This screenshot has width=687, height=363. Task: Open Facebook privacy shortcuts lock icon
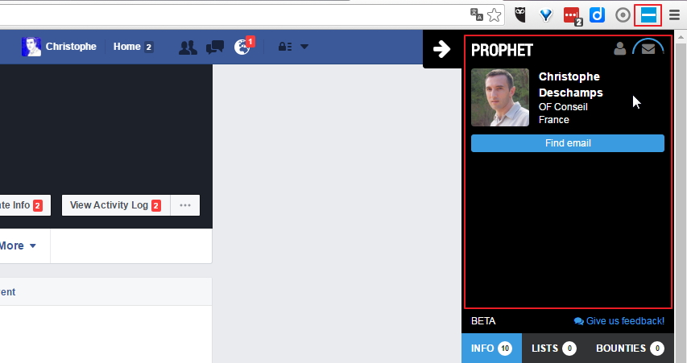285,47
